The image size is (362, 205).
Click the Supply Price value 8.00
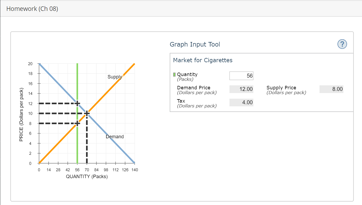coord(331,89)
